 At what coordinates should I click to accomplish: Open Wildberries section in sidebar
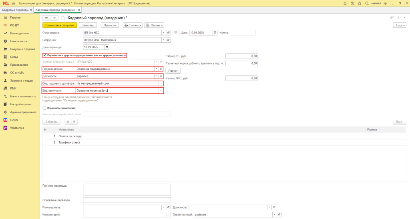tap(17, 128)
